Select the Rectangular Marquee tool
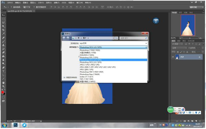 3,19
